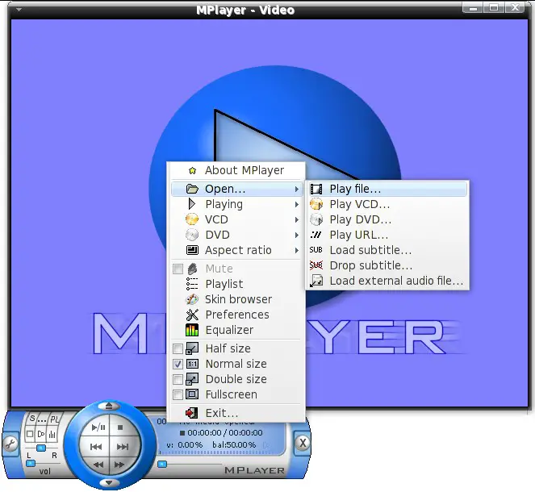Click the rewind button on the dial

98,465
